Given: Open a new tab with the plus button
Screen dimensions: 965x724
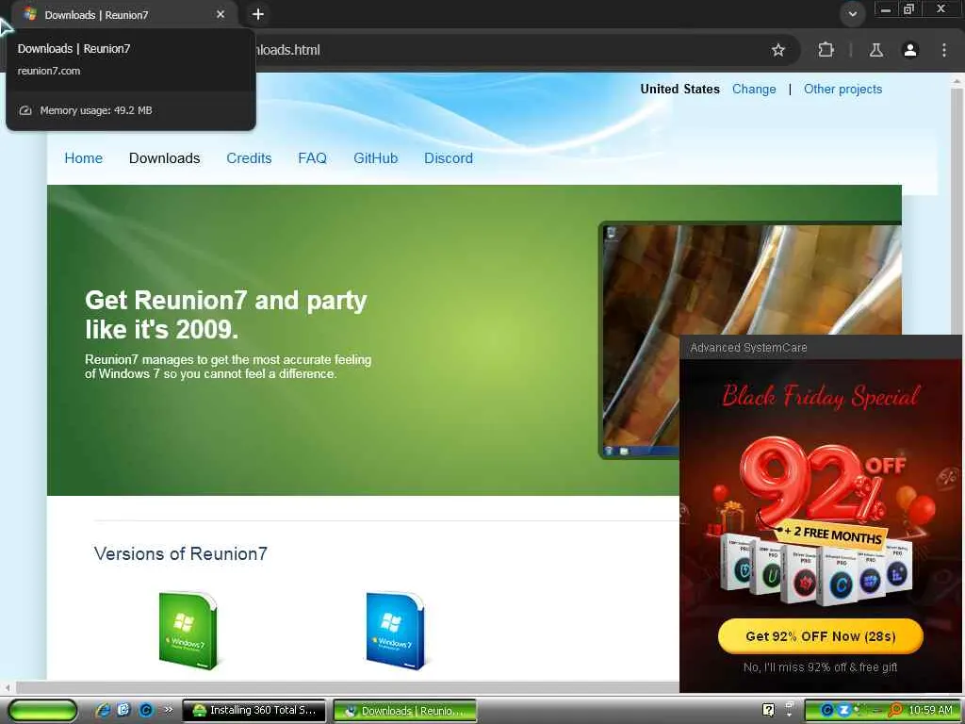Looking at the screenshot, I should click(x=258, y=14).
